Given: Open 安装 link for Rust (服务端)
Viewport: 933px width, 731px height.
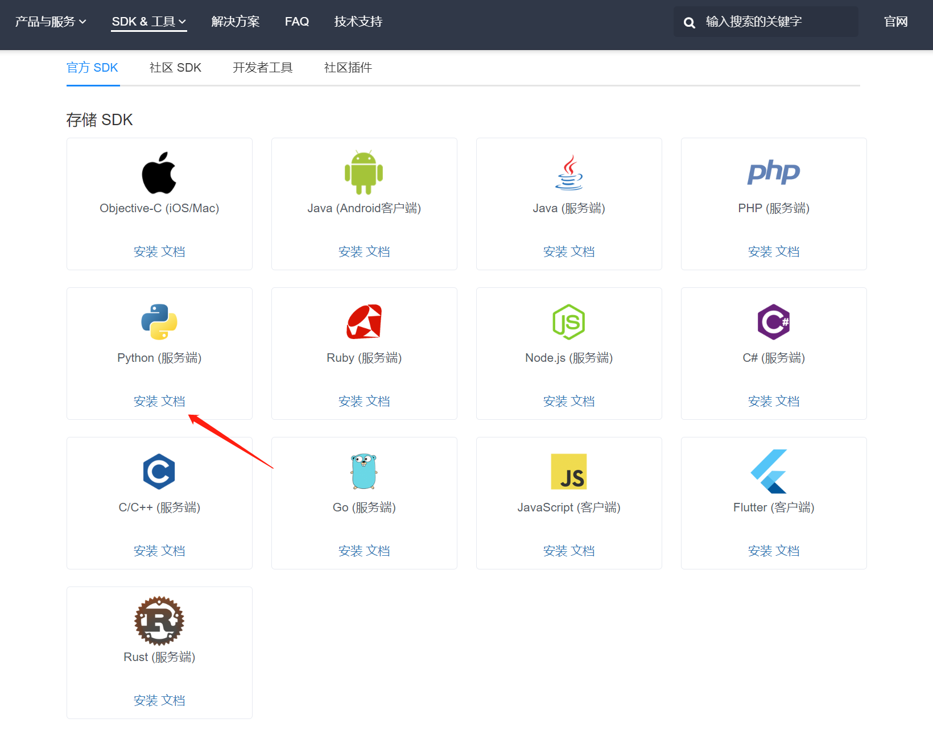Looking at the screenshot, I should (x=146, y=700).
